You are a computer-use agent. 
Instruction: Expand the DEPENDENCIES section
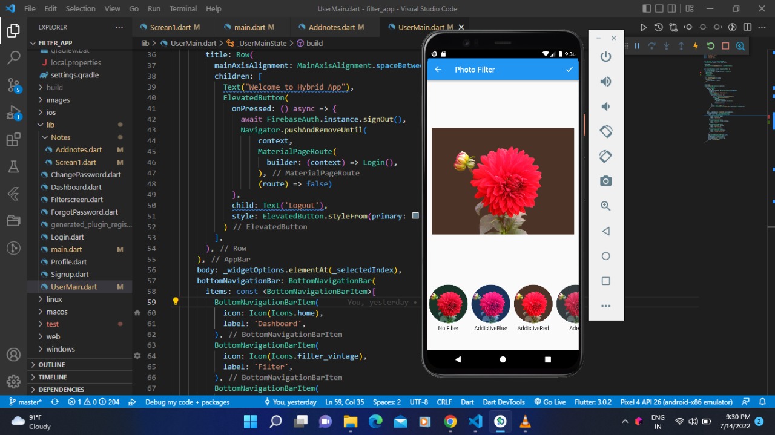[79, 390]
